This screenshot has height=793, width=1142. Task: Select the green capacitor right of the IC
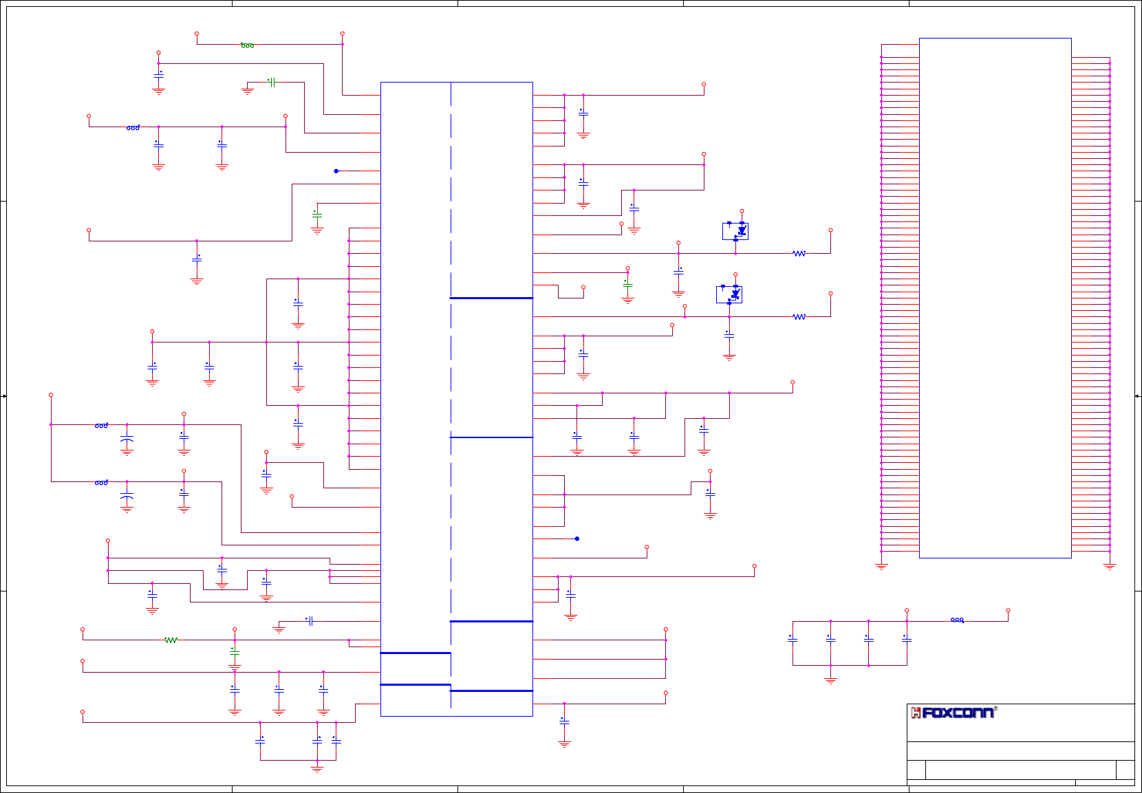627,283
